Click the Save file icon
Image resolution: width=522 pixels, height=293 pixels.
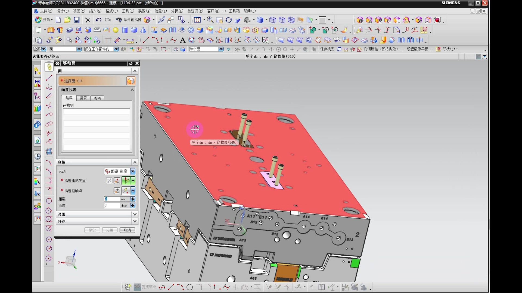(77, 20)
